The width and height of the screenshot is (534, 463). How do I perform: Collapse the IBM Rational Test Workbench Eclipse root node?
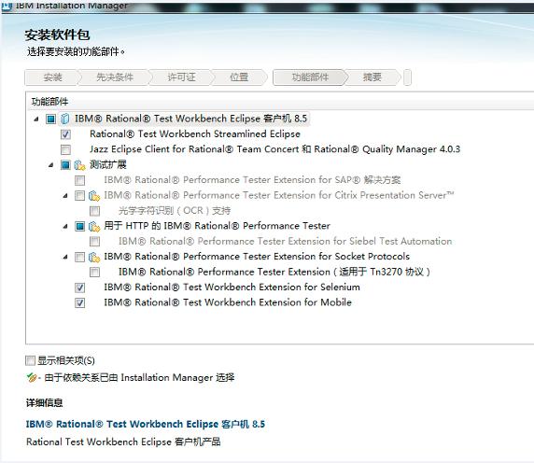(x=36, y=119)
